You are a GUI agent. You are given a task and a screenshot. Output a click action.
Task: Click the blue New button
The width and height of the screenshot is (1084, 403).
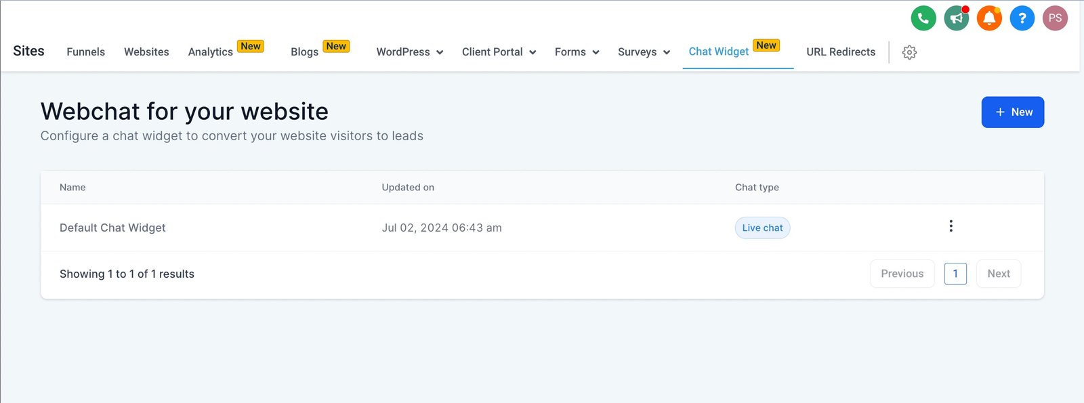(1012, 112)
